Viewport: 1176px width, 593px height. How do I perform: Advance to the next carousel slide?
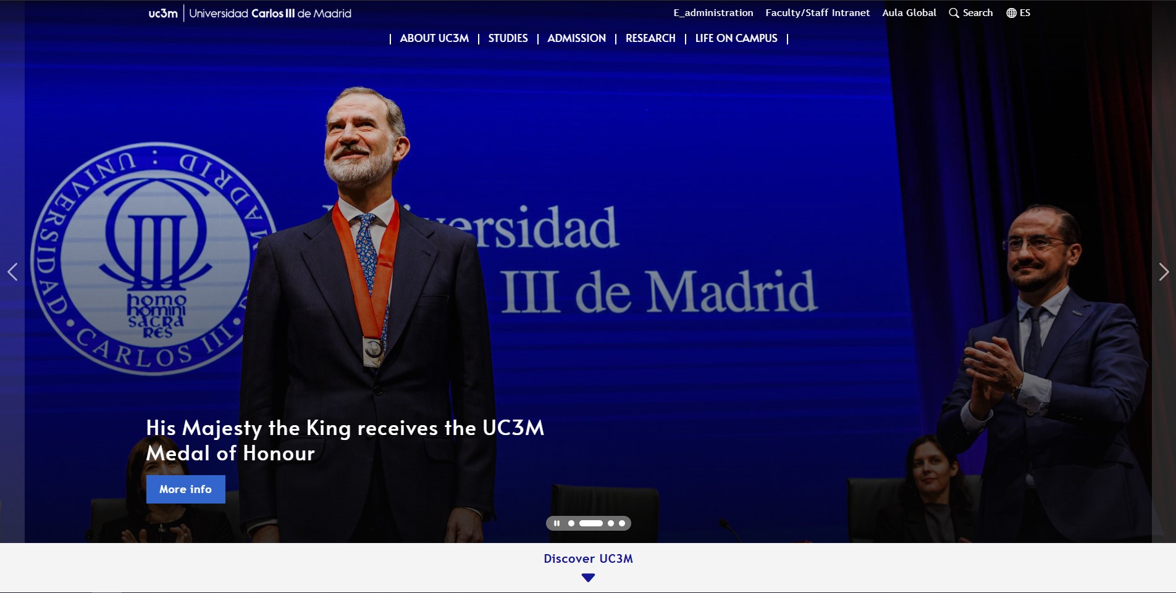(1164, 272)
